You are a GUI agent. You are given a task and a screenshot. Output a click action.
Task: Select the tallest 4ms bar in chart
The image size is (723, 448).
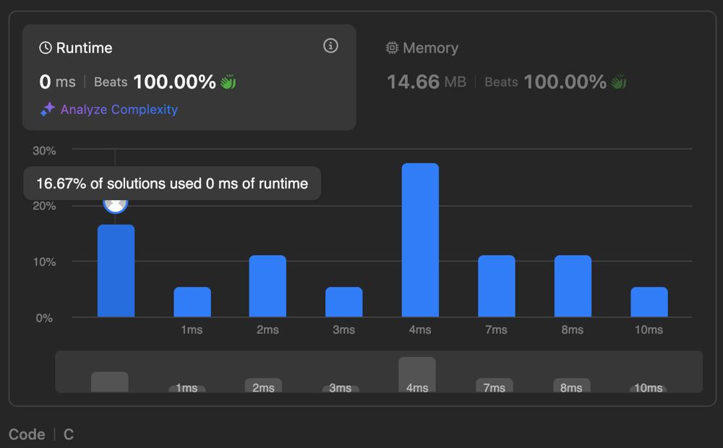[420, 240]
